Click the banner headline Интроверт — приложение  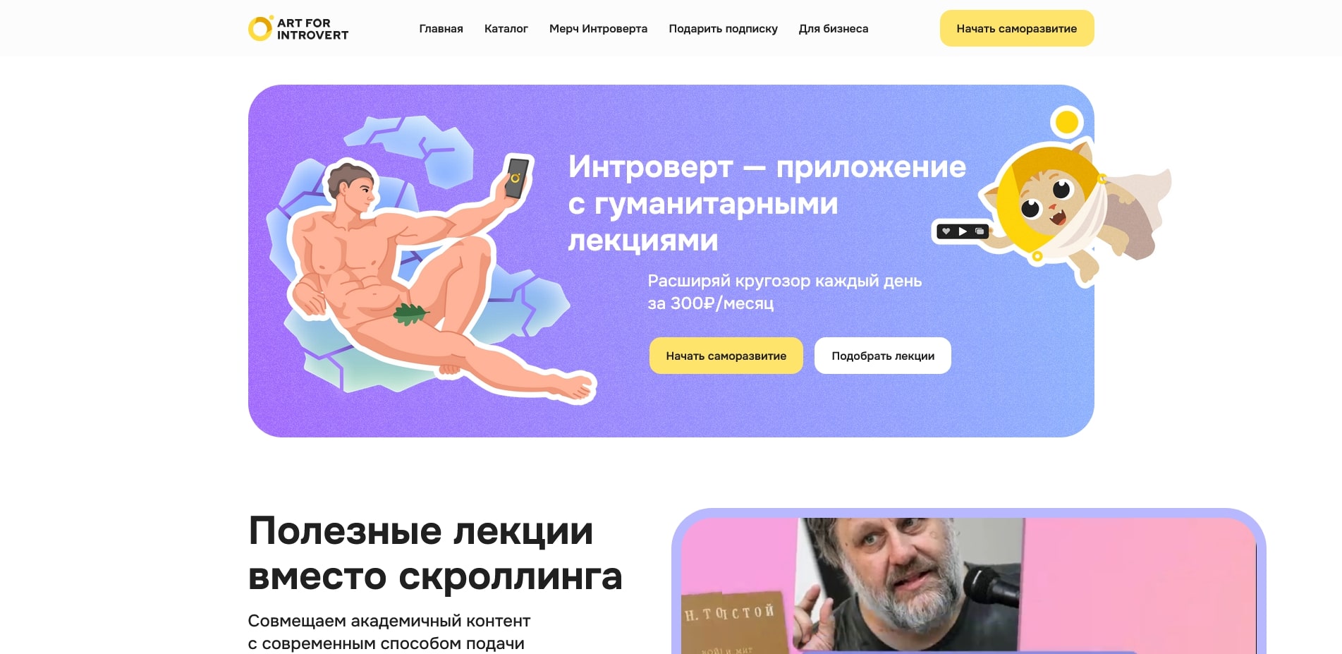coord(767,166)
